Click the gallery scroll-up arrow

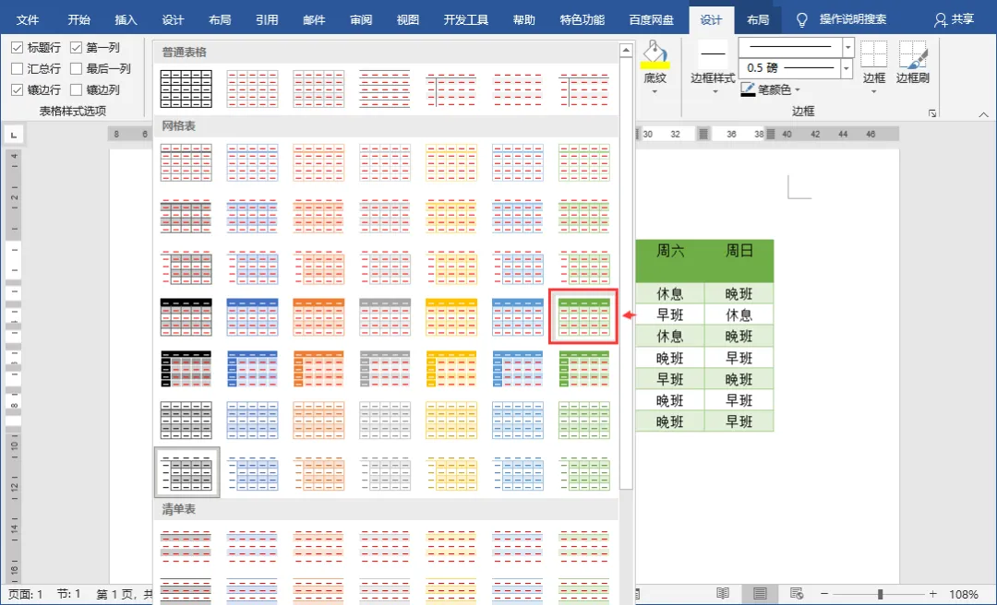tap(626, 50)
